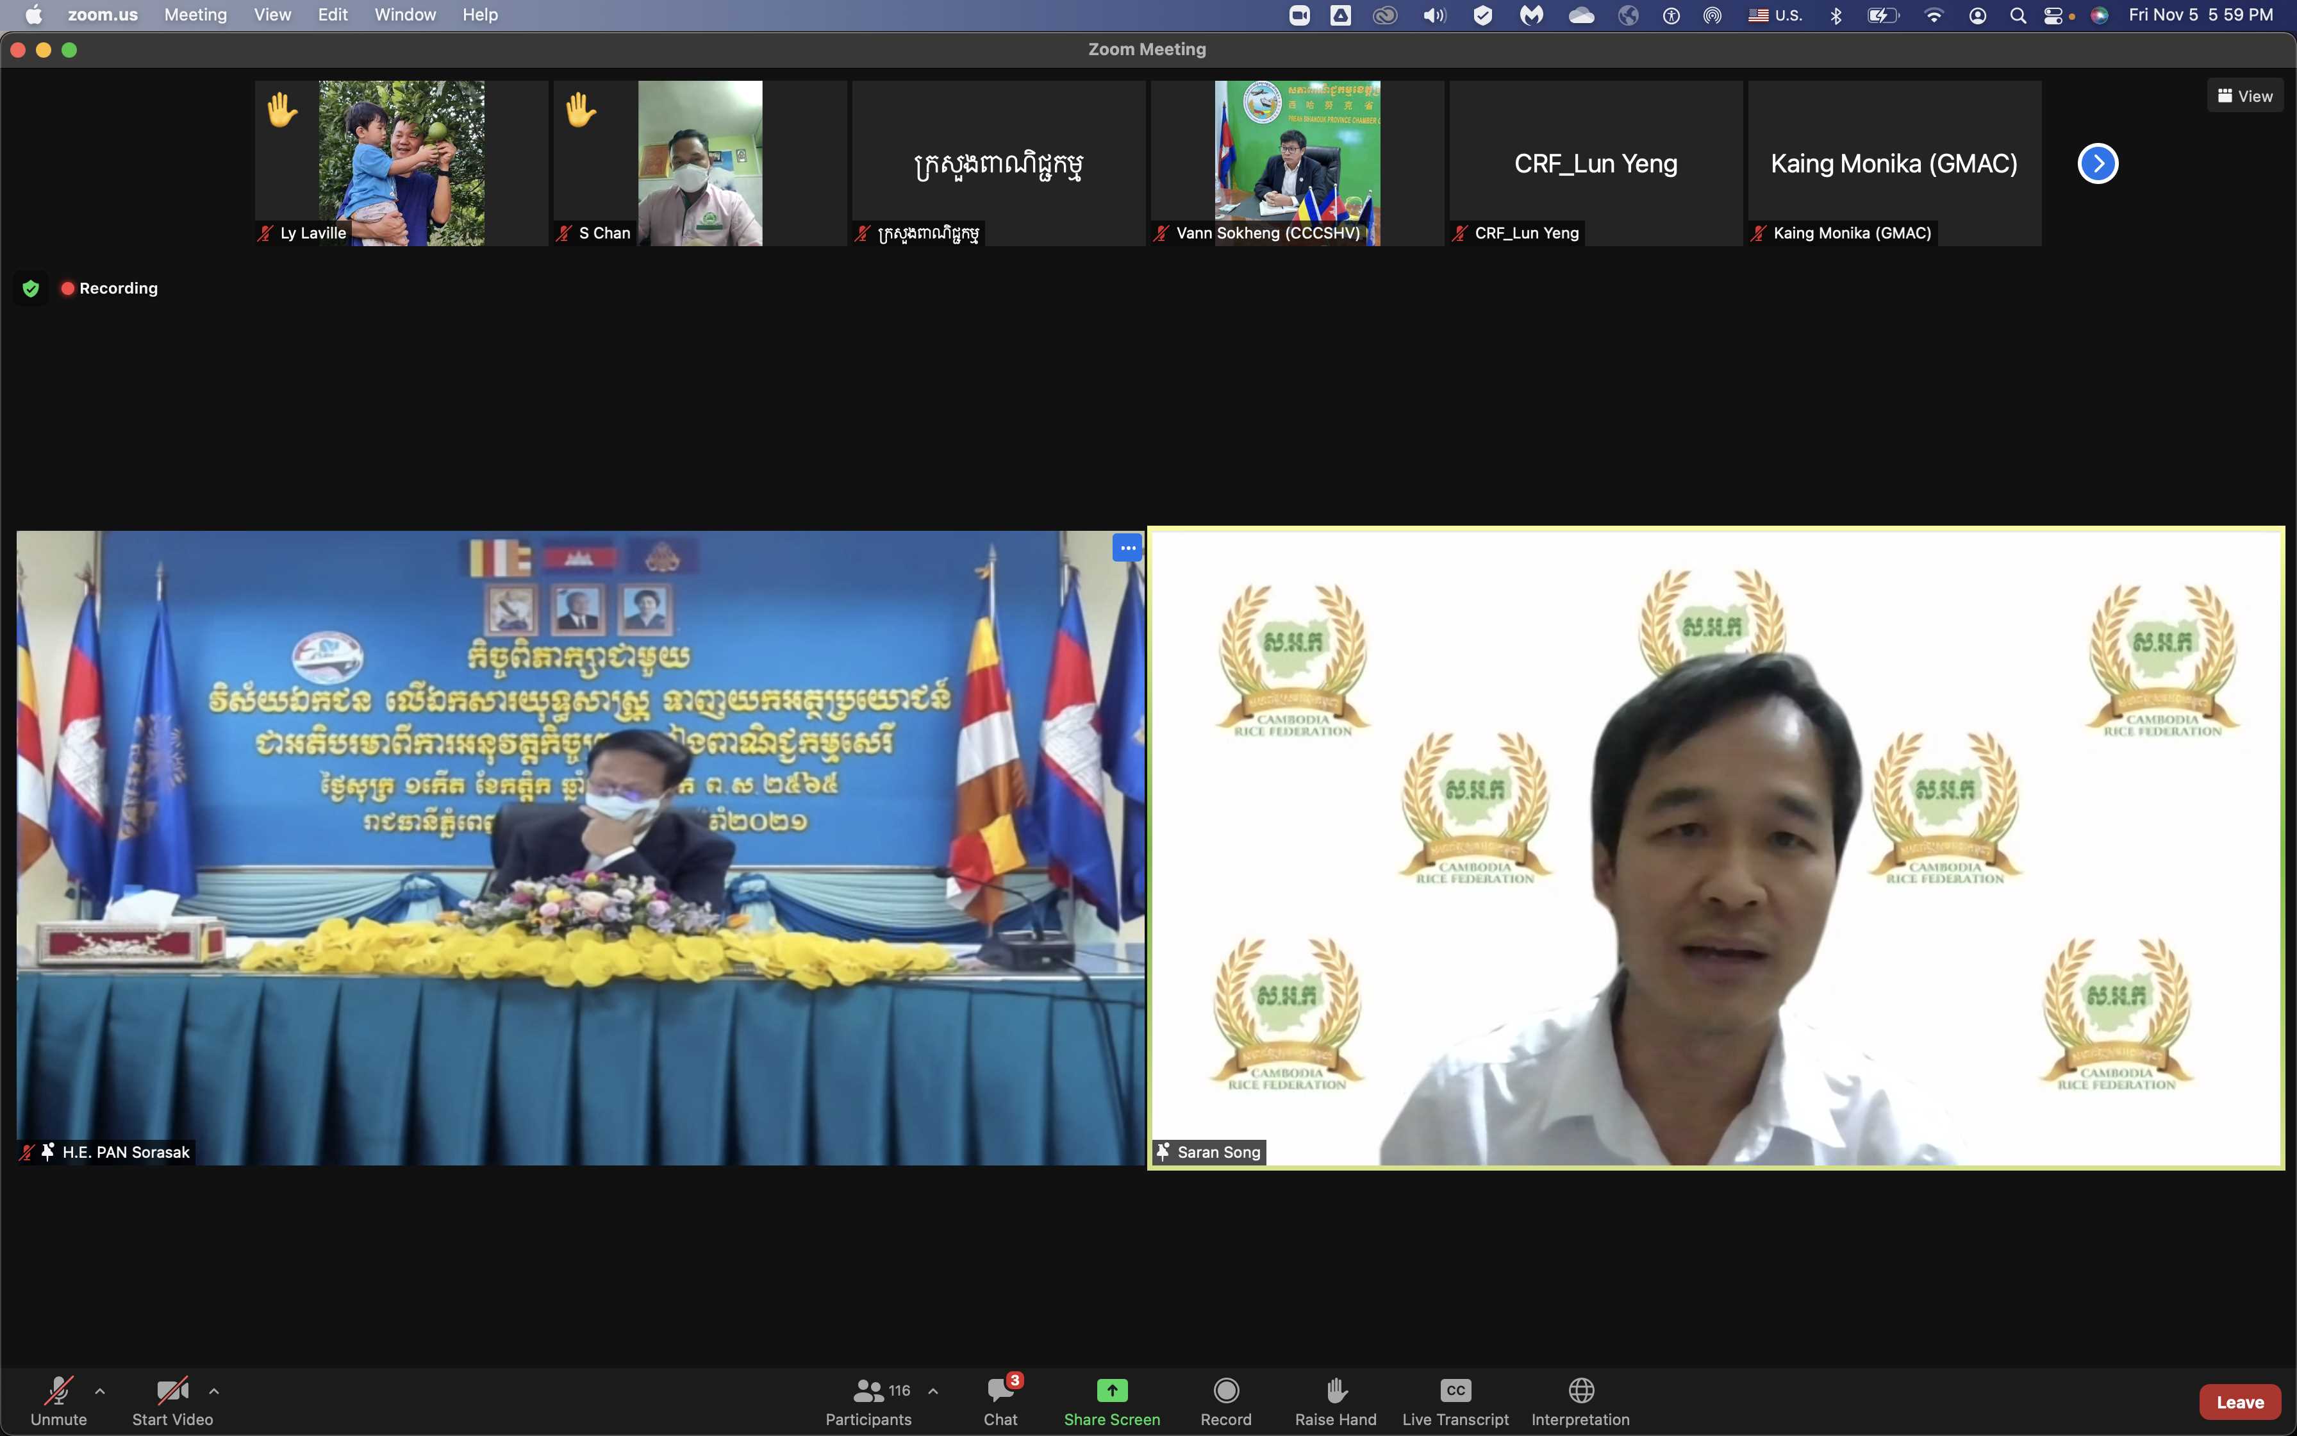This screenshot has height=1436, width=2297.
Task: Open battery status menu
Action: tap(1883, 15)
